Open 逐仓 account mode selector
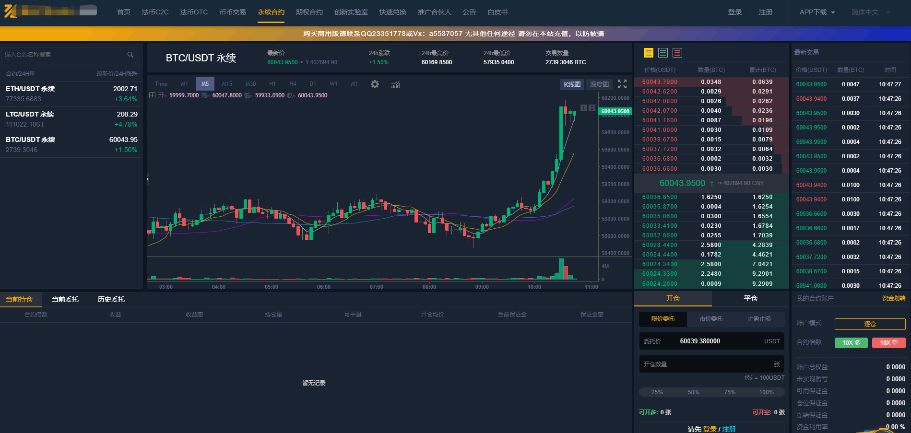 tap(869, 324)
